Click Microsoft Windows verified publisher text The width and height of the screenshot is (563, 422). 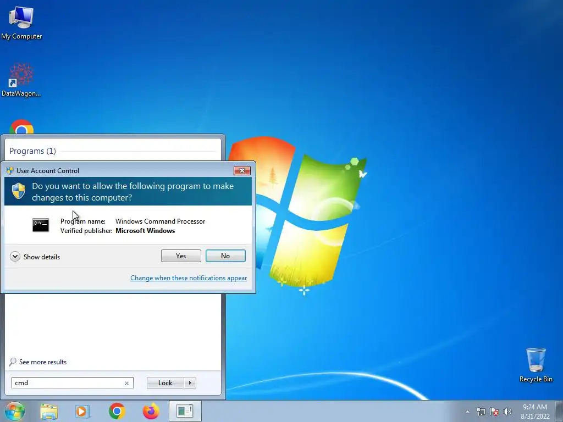(x=145, y=231)
